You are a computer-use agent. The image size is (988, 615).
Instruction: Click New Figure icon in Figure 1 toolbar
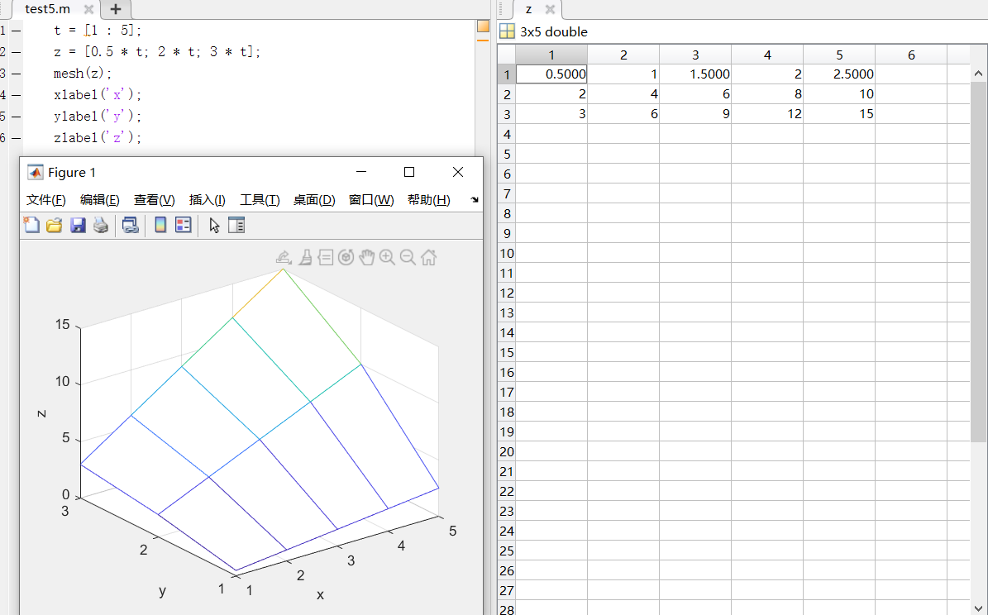click(x=31, y=225)
